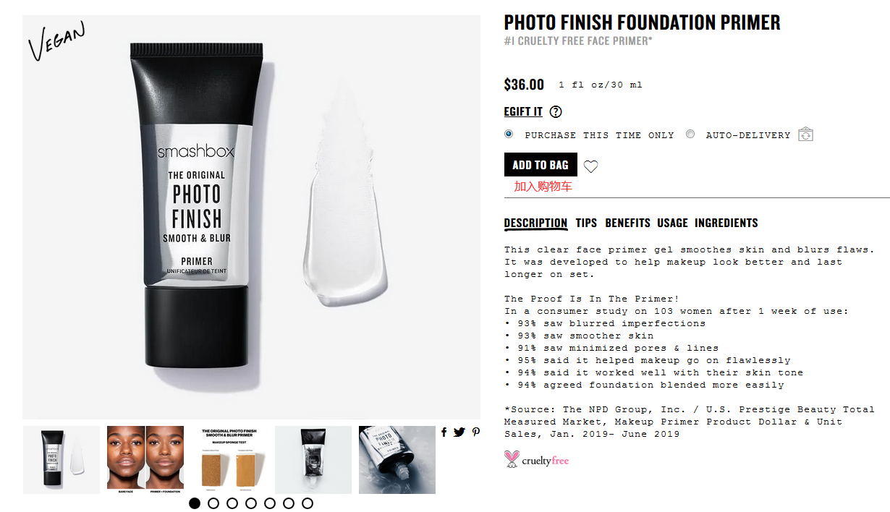Click the auto-delivery refresh box icon
Image resolution: width=890 pixels, height=512 pixels.
(x=805, y=135)
